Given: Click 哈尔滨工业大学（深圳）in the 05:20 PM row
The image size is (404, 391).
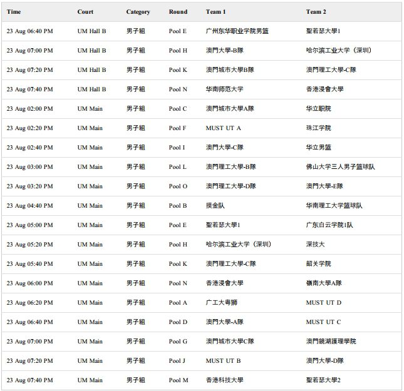Looking at the screenshot, I should (x=239, y=244).
